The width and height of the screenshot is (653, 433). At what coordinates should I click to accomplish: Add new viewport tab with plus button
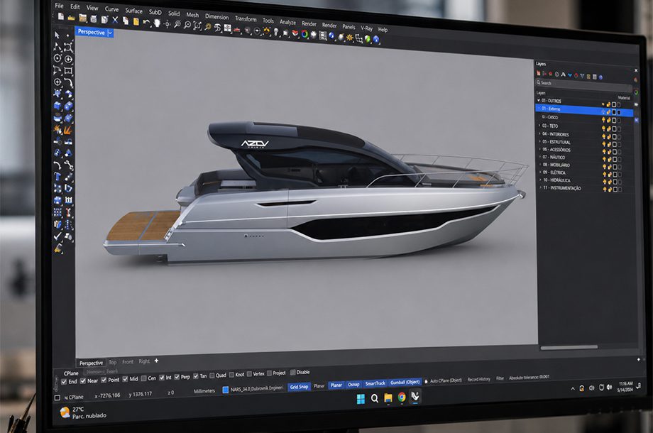(157, 361)
